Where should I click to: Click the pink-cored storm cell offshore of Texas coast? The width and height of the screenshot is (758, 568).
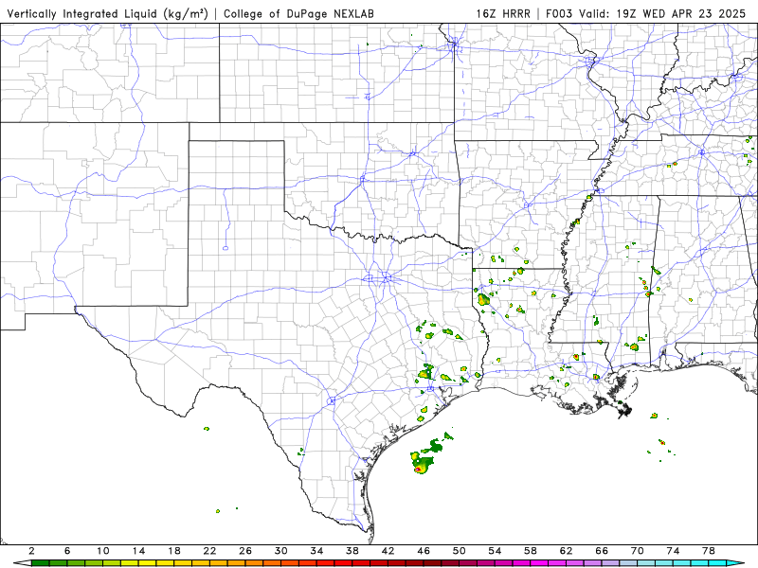[419, 469]
